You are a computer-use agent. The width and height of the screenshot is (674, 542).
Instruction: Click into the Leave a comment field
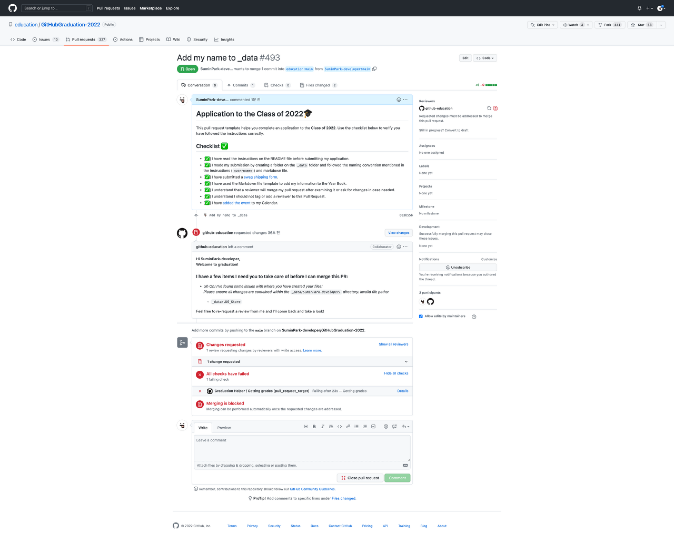click(x=302, y=448)
